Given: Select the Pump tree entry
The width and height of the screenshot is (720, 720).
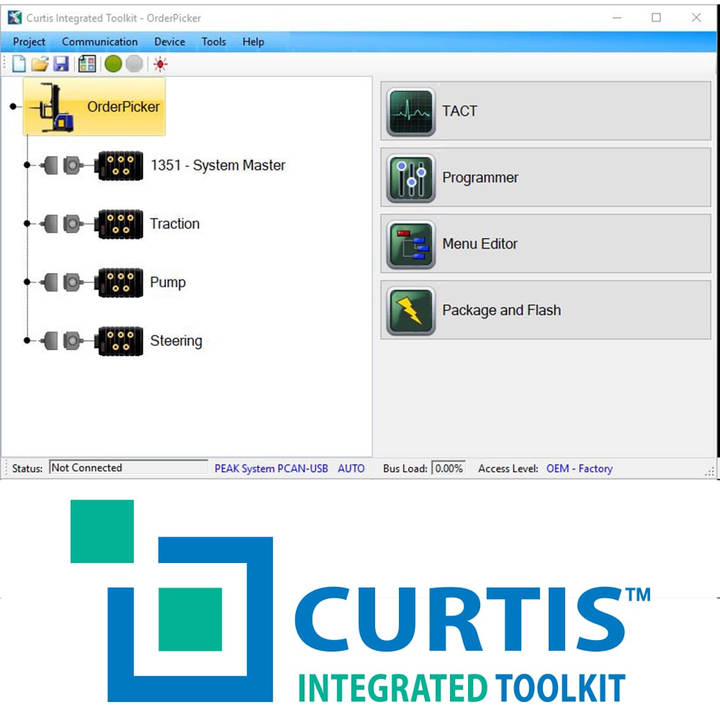Looking at the screenshot, I should pos(168,282).
